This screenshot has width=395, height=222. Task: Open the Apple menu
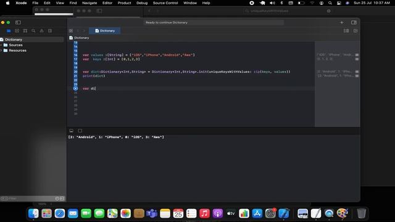coord(7,3)
